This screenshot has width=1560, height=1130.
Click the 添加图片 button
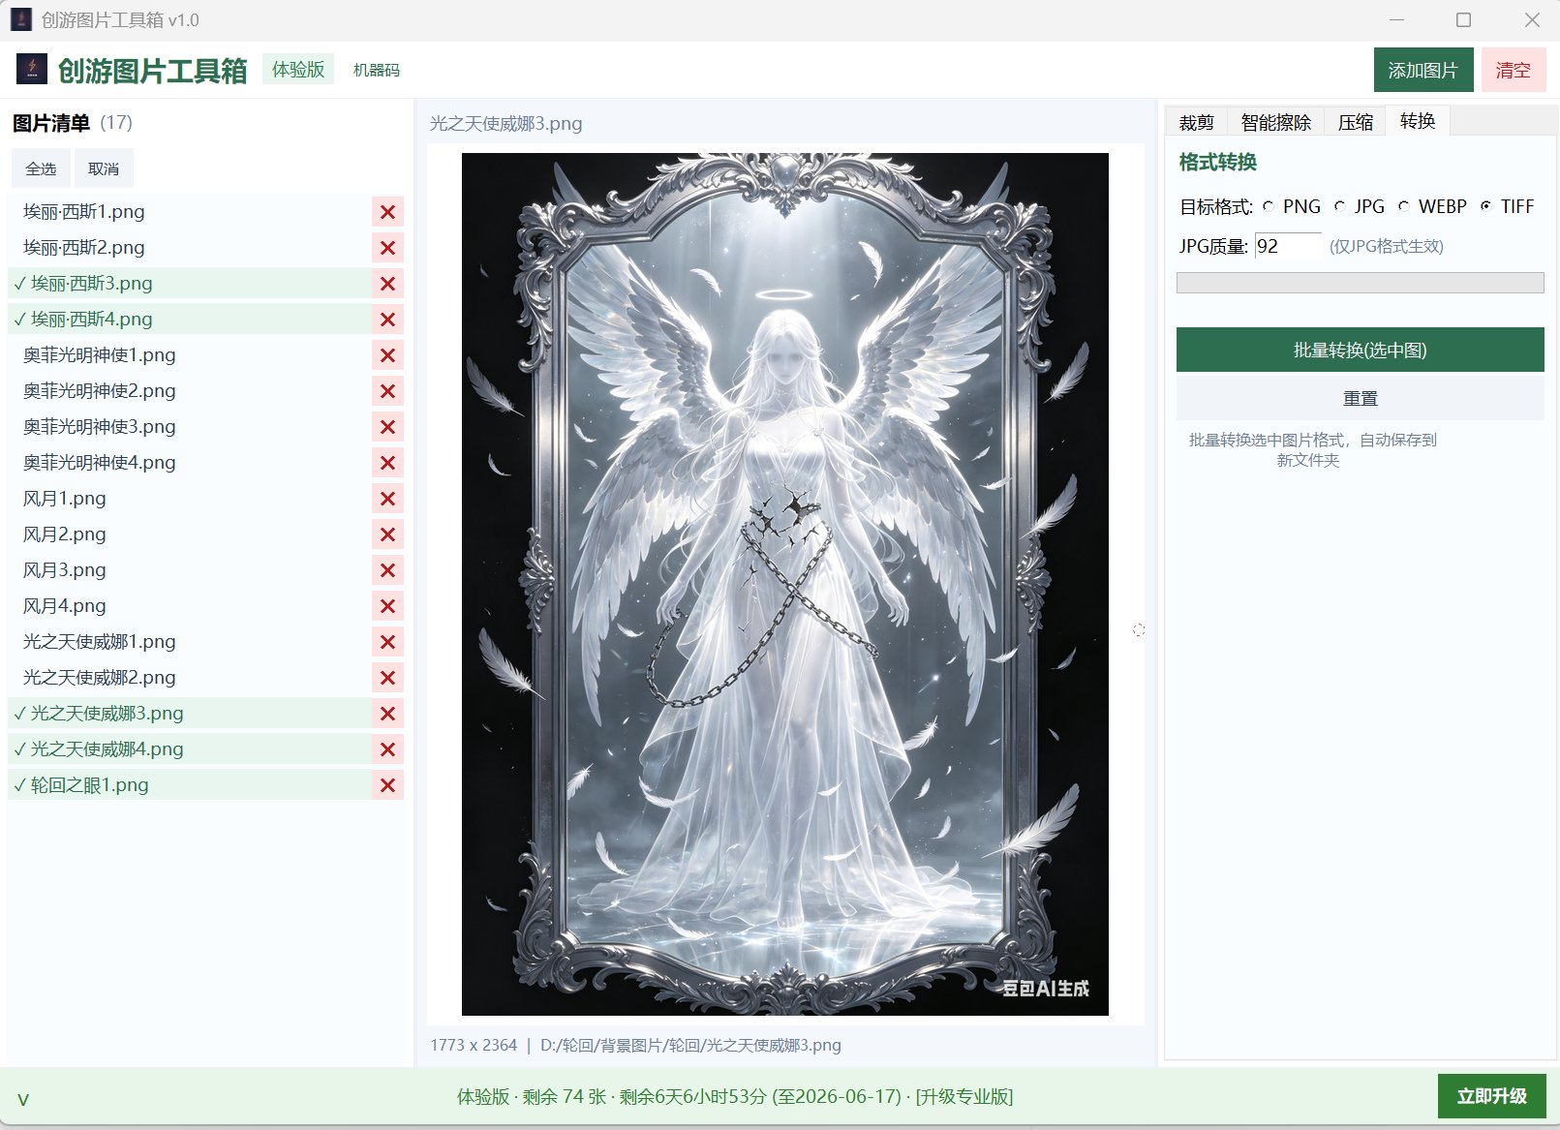[1423, 70]
